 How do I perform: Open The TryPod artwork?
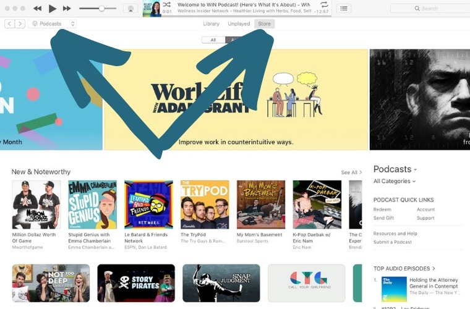(205, 205)
